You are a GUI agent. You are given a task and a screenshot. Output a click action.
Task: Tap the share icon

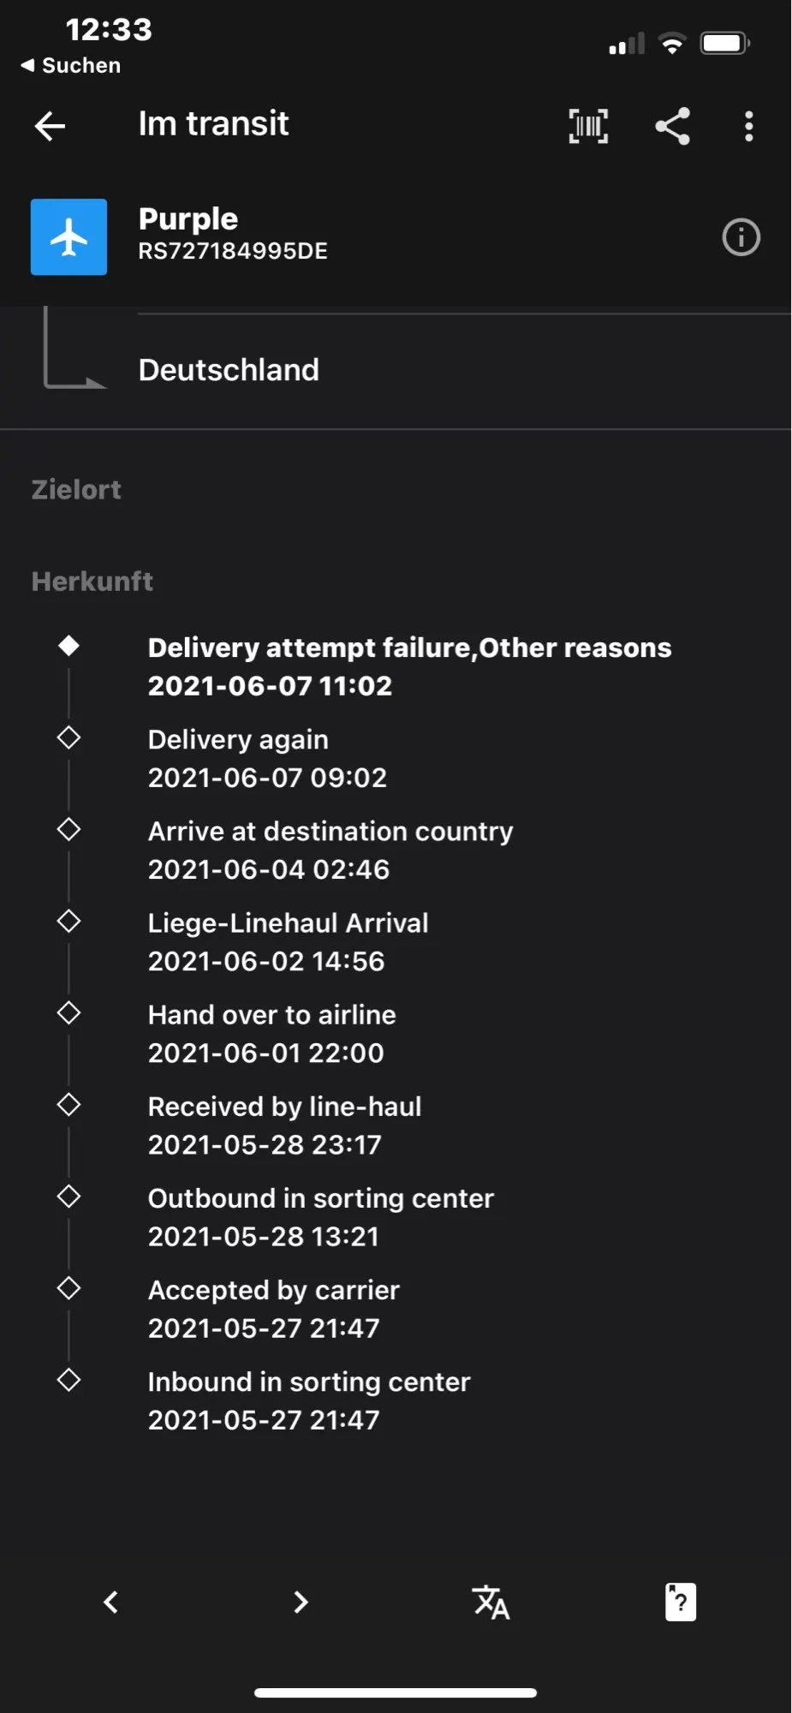click(x=672, y=126)
